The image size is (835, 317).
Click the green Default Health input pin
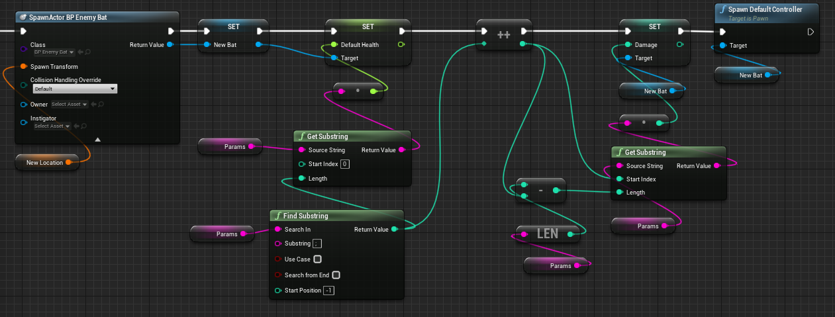[x=334, y=44]
